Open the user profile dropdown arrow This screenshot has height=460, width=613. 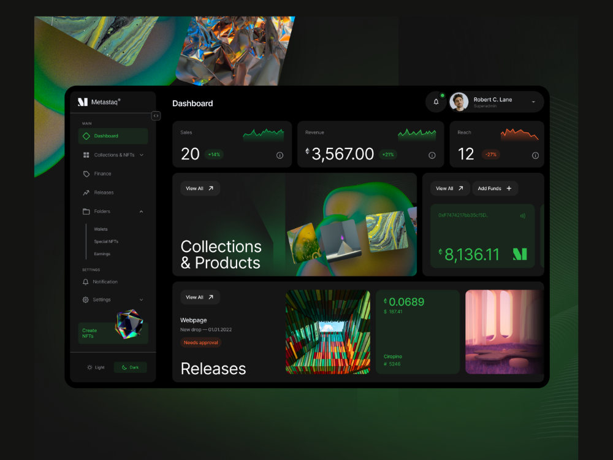534,102
